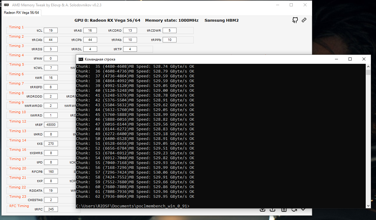
Task: Click the GPU card icon in AMD Memory Tweak title bar
Action: tap(6, 5)
